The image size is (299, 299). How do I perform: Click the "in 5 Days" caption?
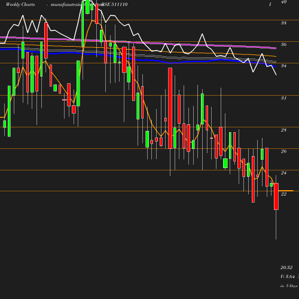pos(289,286)
